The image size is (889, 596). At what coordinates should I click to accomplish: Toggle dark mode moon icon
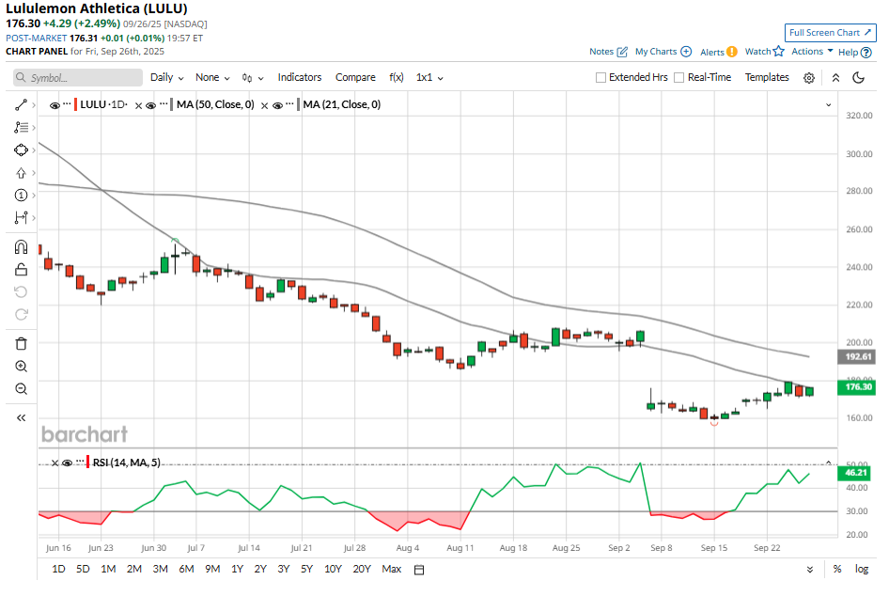(x=858, y=78)
